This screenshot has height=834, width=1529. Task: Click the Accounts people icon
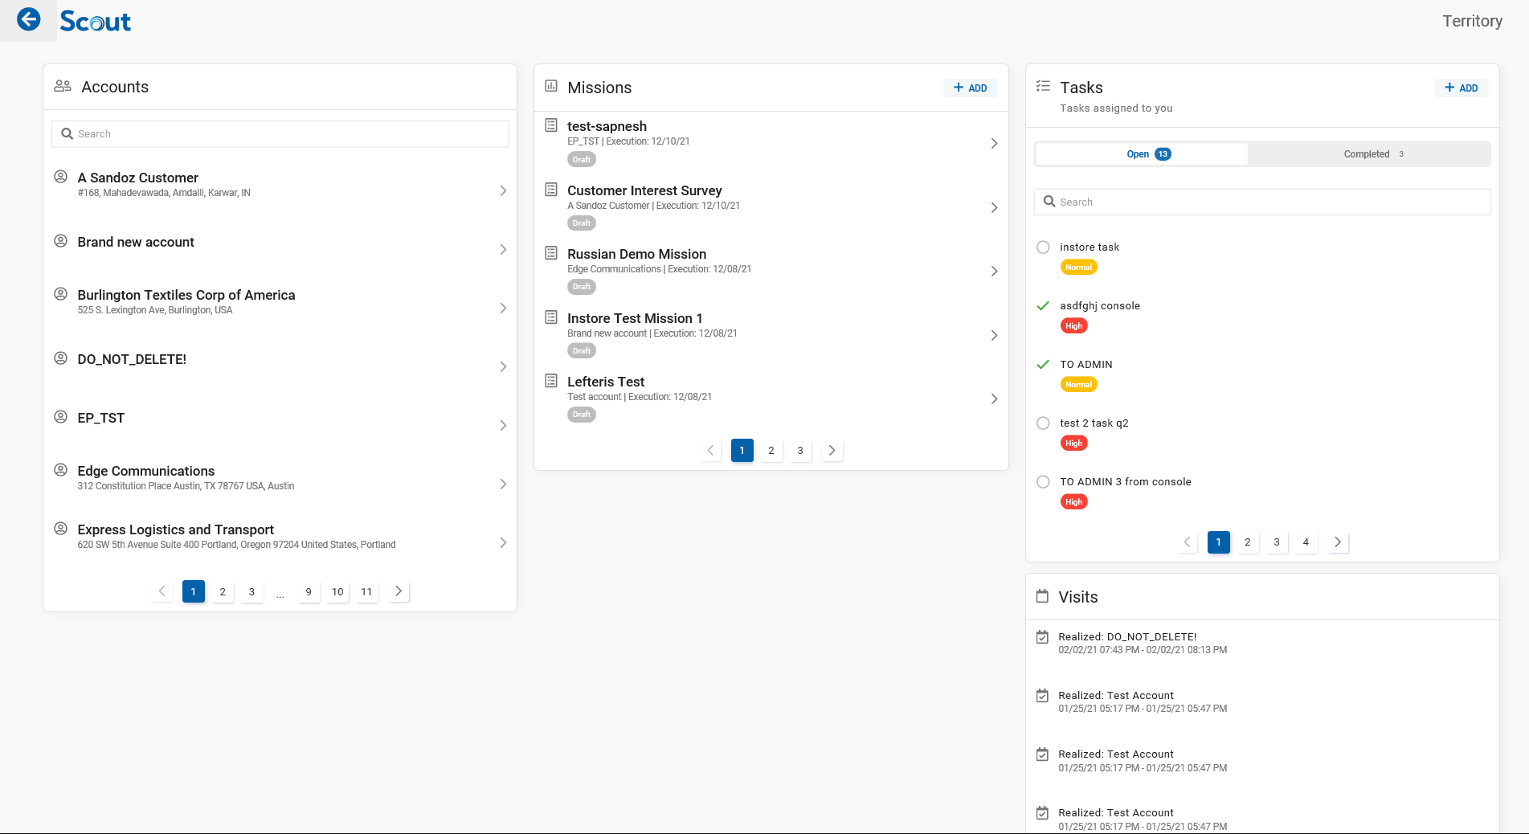point(63,86)
